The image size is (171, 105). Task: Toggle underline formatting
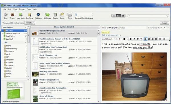coord(138,39)
